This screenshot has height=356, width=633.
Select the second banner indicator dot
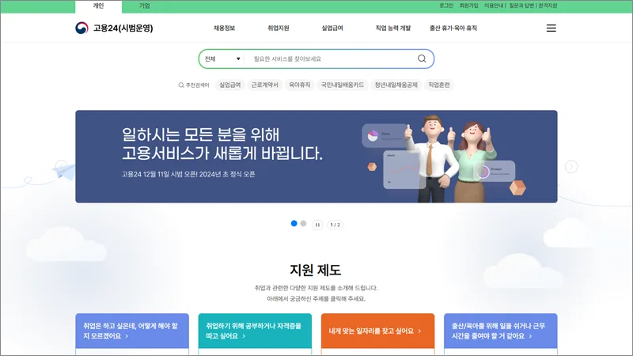pos(303,223)
